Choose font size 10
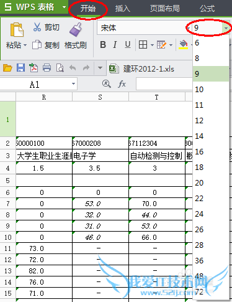 [x=211, y=90]
